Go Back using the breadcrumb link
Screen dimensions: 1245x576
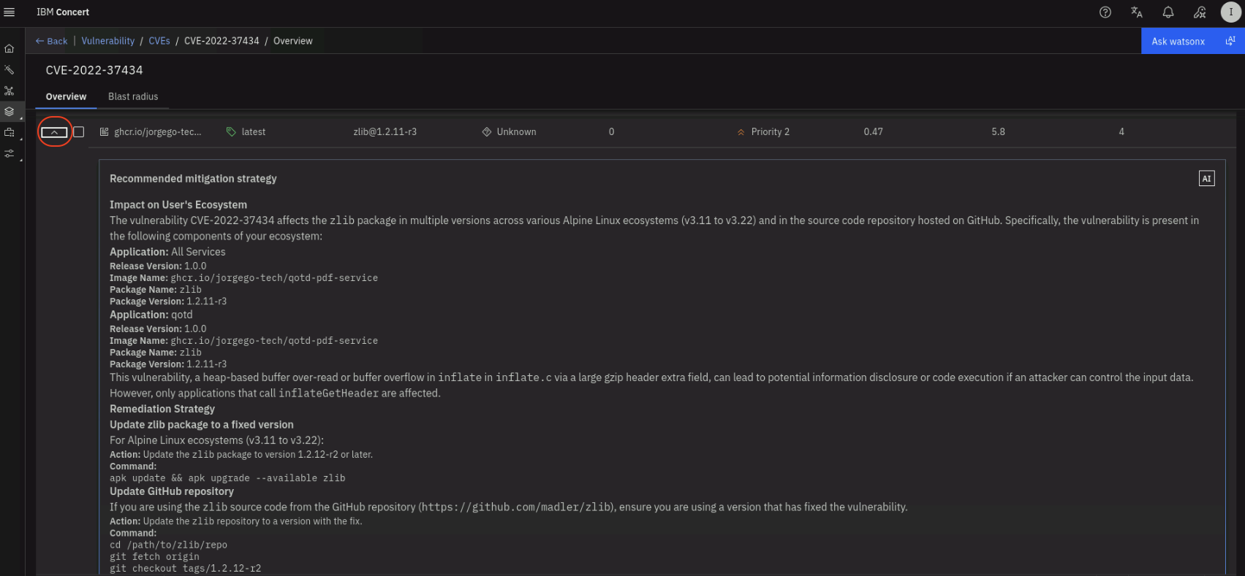[51, 41]
